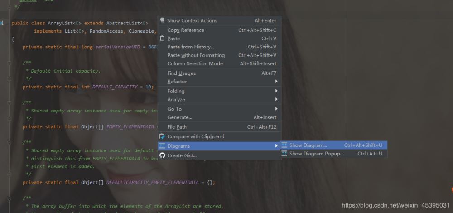Expand the Go To submenu arrow

[276, 109]
